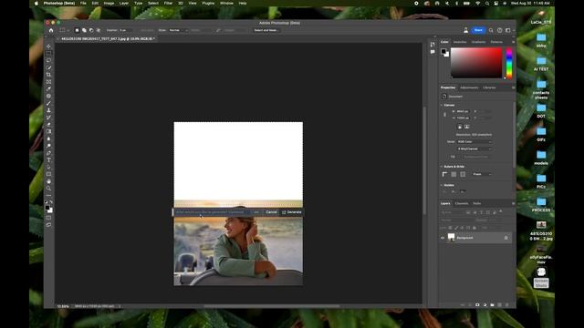Open the bit depth dropdown
This screenshot has width=584, height=328.
tap(474, 149)
